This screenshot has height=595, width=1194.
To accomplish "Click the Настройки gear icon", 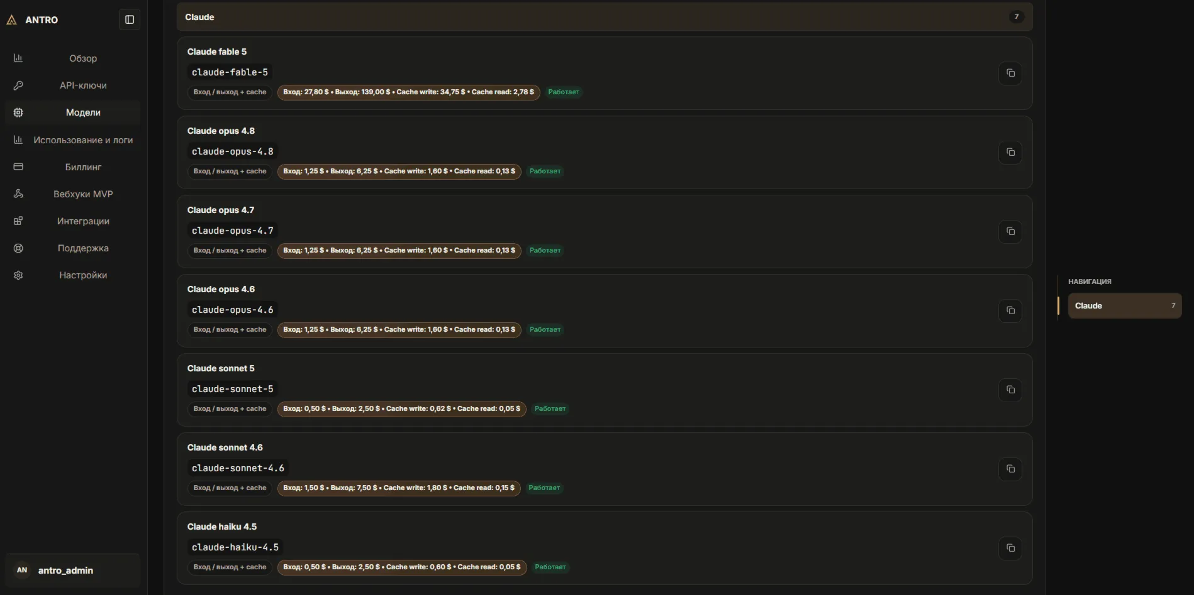I will [18, 275].
